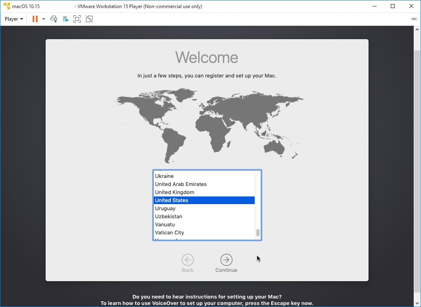Screen dimensions: 421x307
Task: Click the VMware logo in title bar
Action: click(6, 6)
